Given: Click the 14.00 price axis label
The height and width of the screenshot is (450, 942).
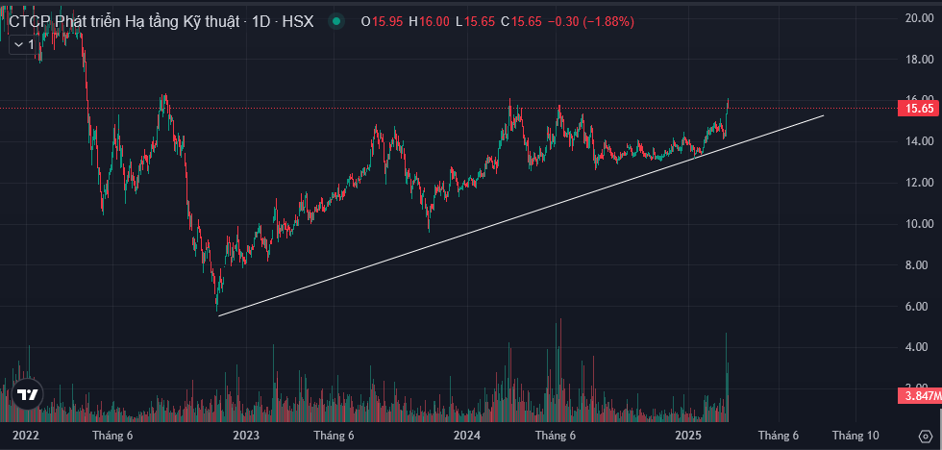Looking at the screenshot, I should click(919, 141).
